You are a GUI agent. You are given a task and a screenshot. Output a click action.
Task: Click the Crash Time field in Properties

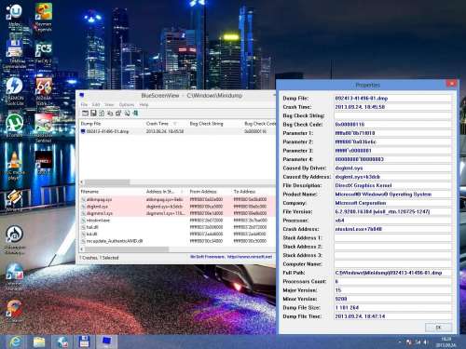coord(392,107)
